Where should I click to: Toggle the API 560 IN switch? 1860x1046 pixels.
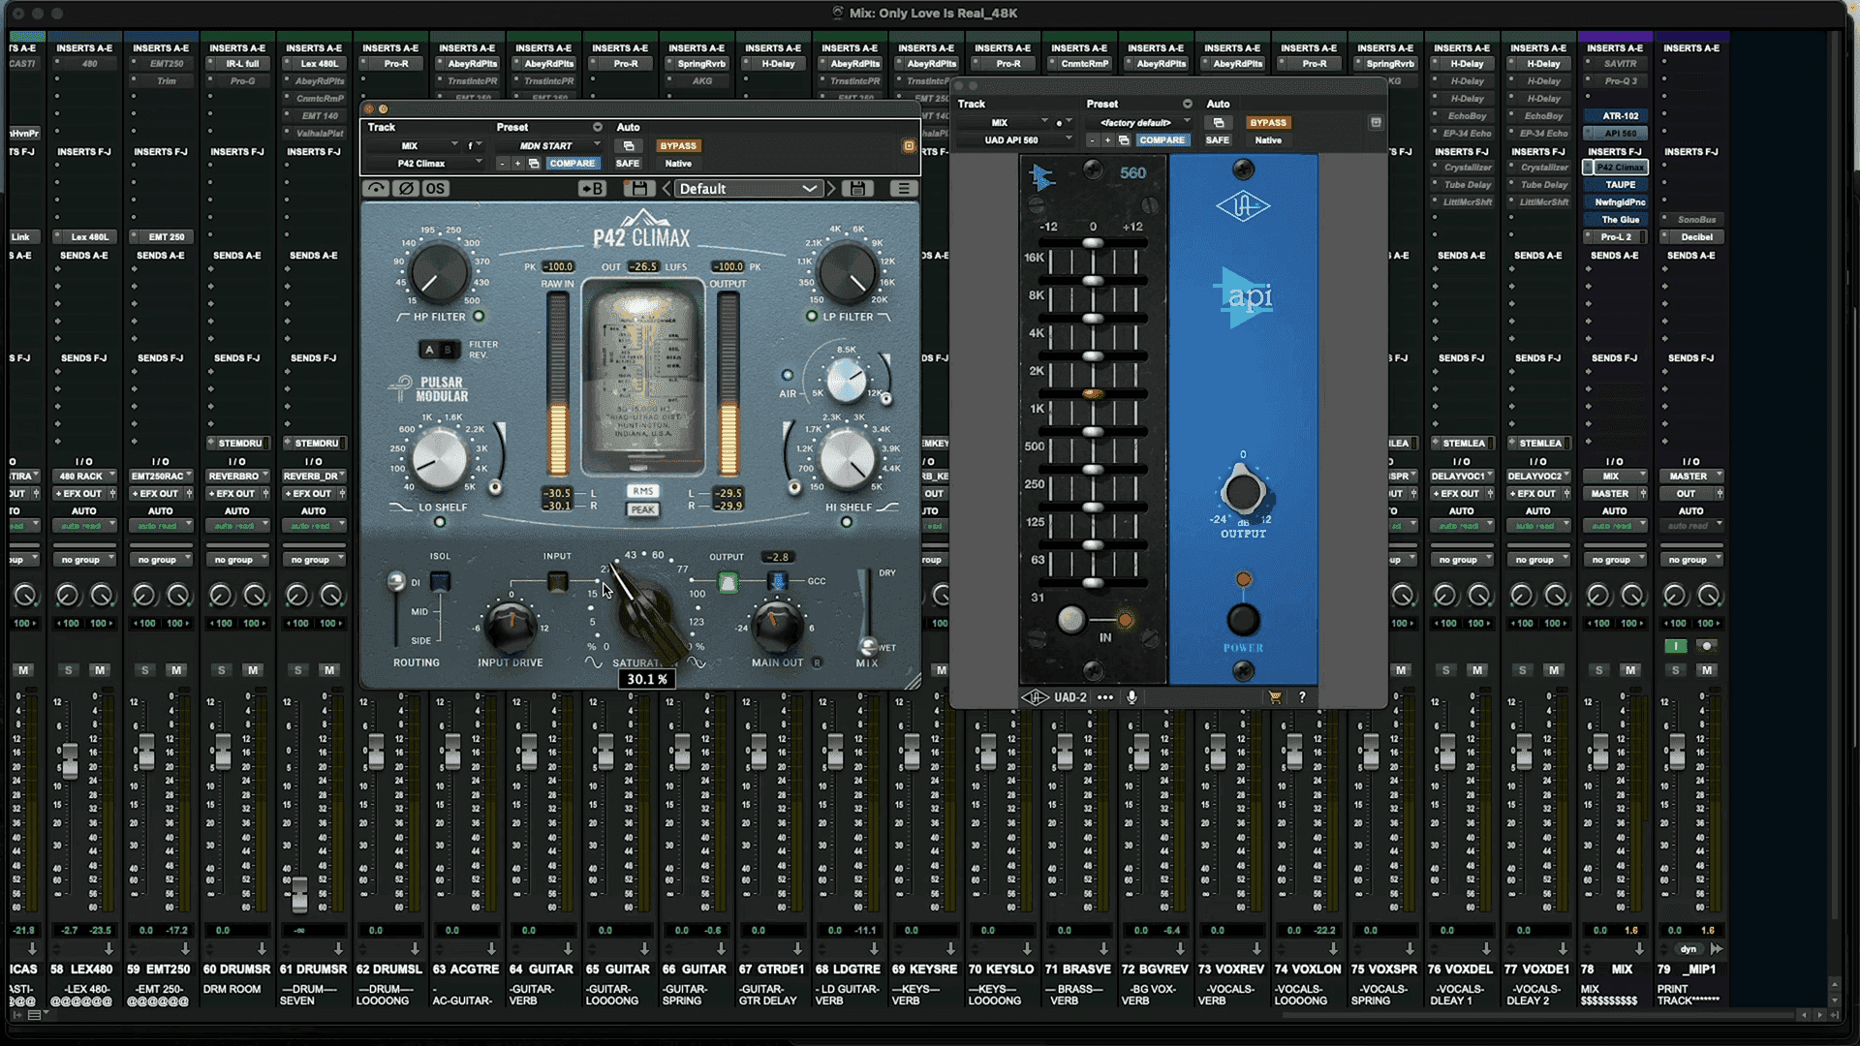[x=1070, y=620]
